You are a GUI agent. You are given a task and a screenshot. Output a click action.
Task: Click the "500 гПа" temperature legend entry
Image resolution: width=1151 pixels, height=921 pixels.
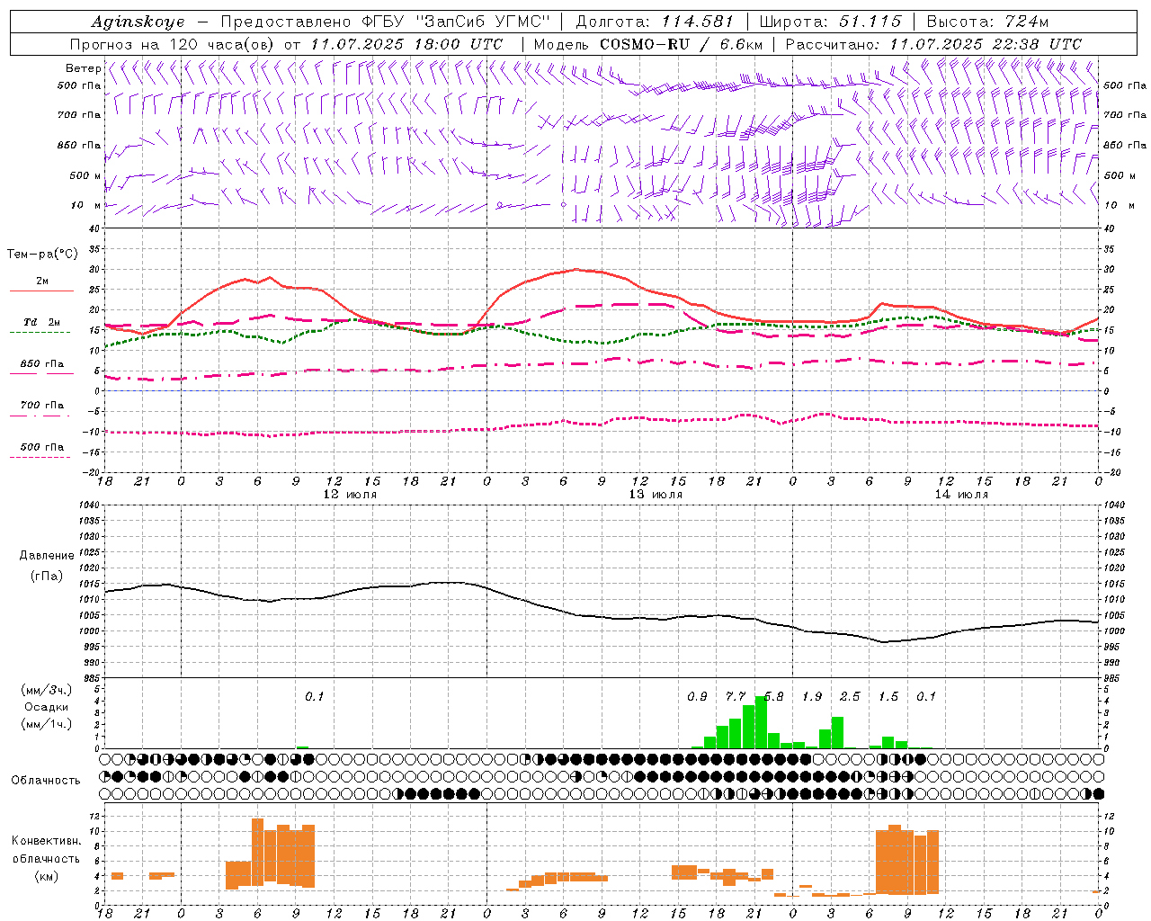pos(42,447)
